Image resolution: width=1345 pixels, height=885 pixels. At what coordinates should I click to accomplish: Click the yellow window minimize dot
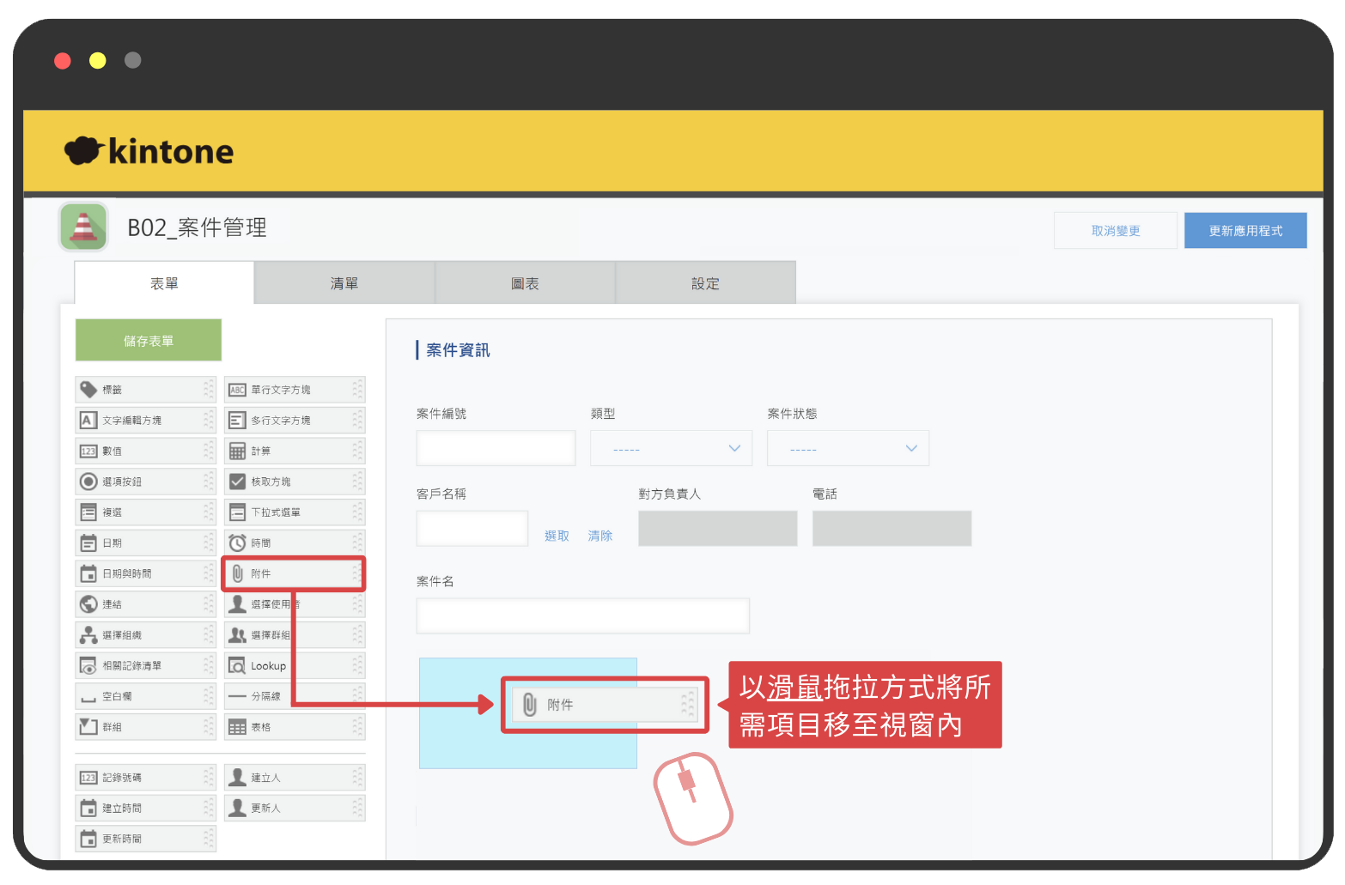pyautogui.click(x=98, y=60)
